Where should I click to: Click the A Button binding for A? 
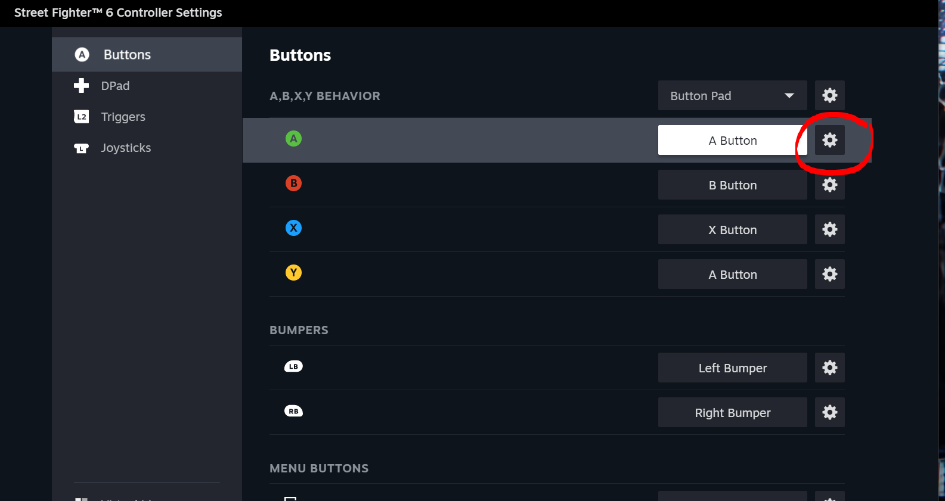[x=732, y=140]
